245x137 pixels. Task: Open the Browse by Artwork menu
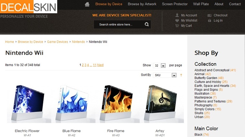(x=142, y=4)
